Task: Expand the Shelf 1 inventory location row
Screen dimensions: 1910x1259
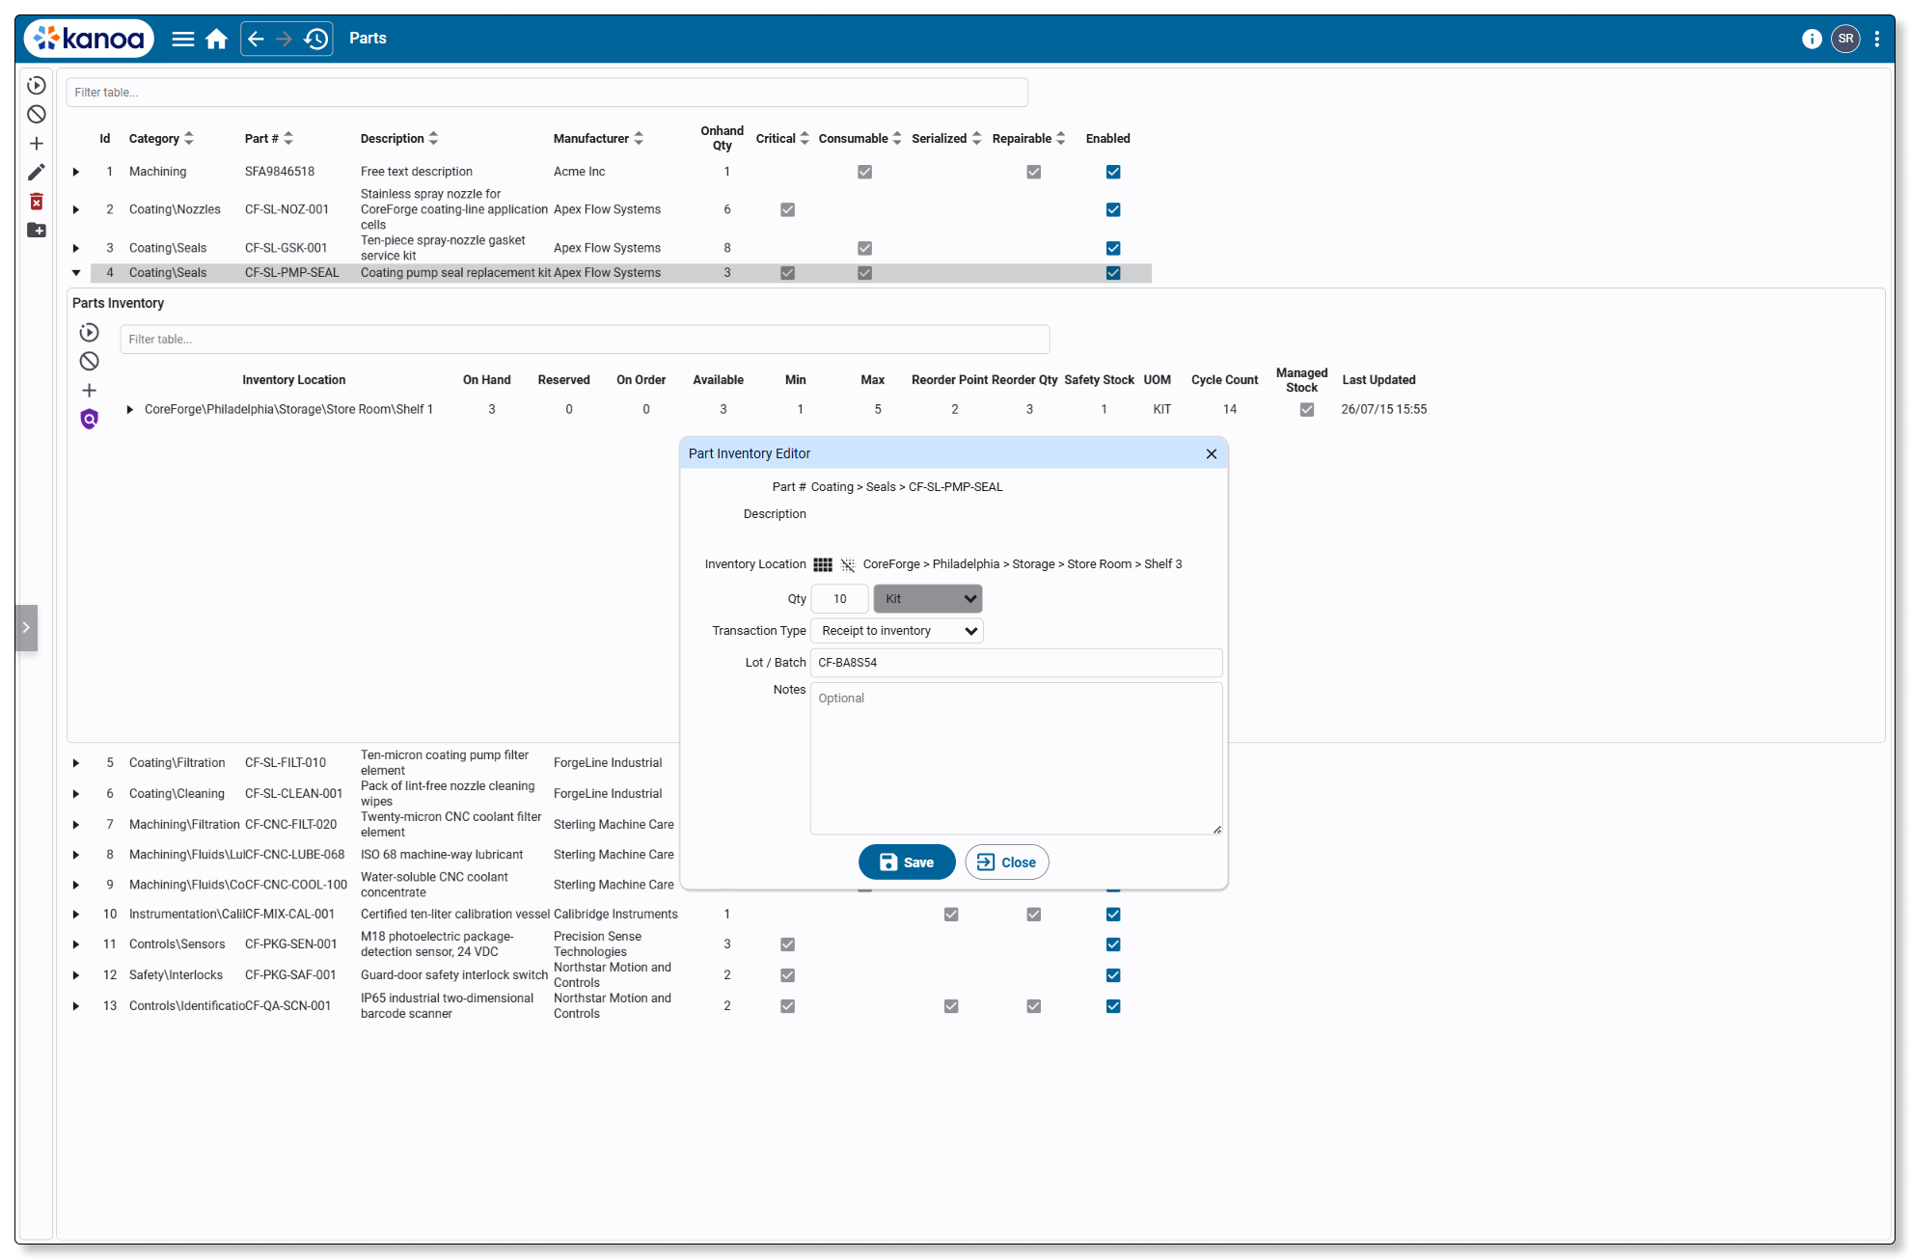Action: 130,409
